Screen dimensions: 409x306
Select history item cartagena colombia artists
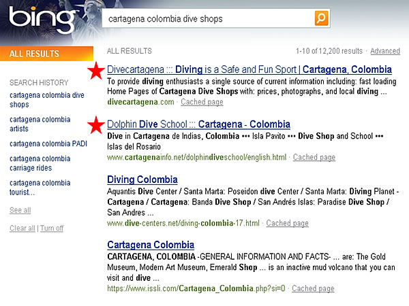click(40, 124)
